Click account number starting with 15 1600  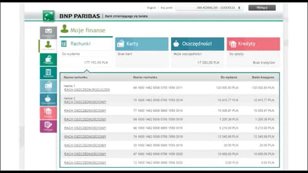pos(158,100)
